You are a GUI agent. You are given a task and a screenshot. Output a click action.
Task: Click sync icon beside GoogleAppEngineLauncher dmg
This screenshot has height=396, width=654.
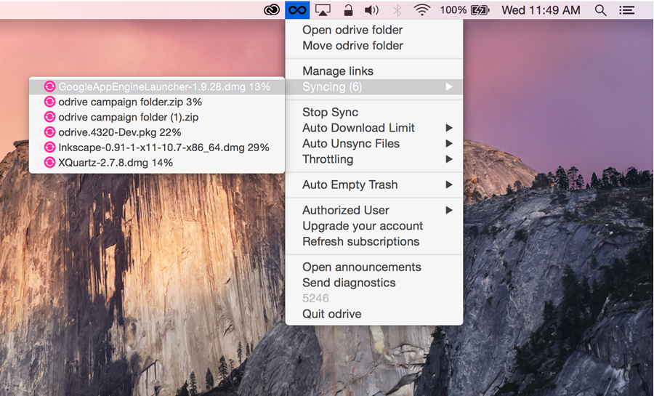(x=49, y=86)
